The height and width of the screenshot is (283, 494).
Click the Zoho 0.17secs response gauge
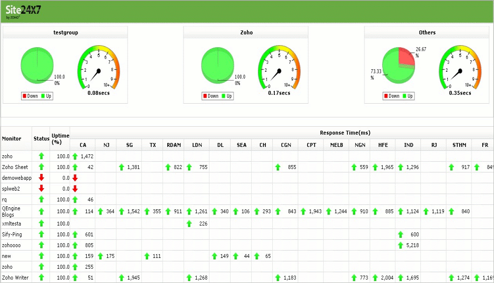pos(279,67)
